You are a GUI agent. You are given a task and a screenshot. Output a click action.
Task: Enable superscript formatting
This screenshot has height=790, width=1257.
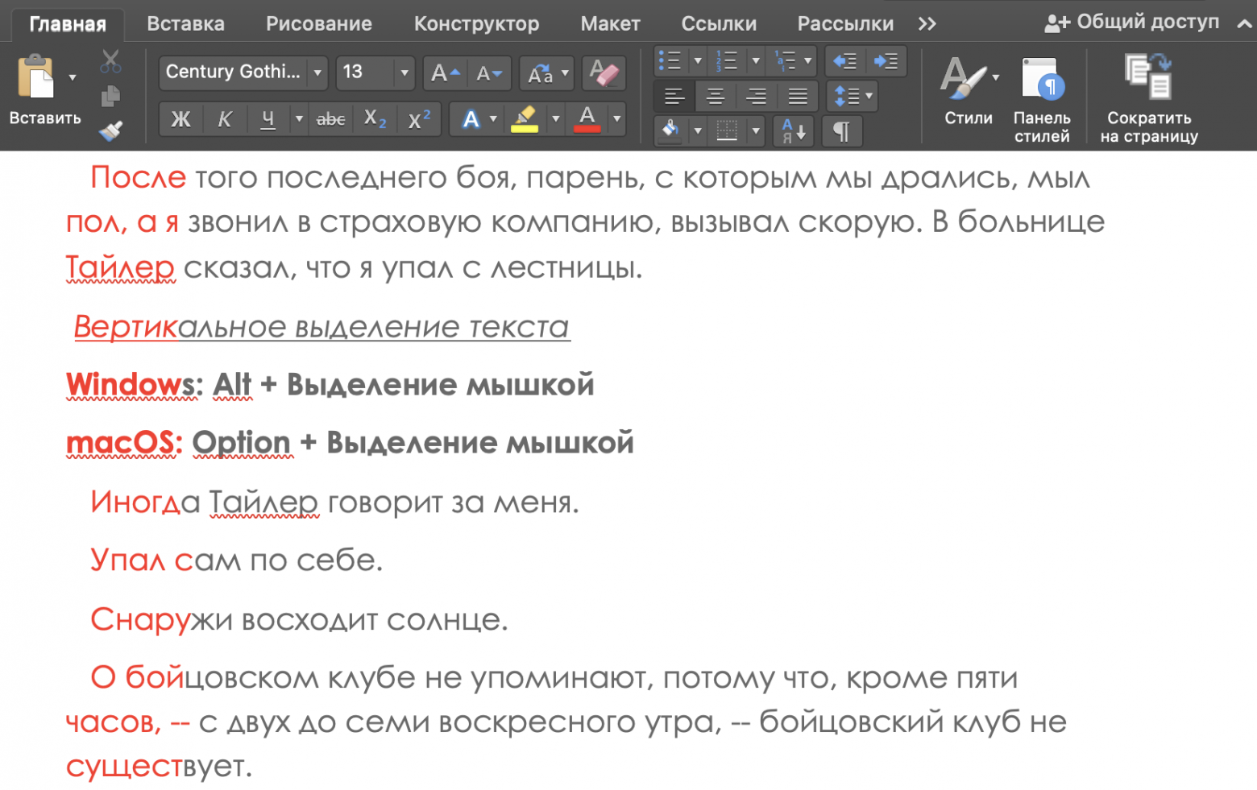click(x=418, y=119)
